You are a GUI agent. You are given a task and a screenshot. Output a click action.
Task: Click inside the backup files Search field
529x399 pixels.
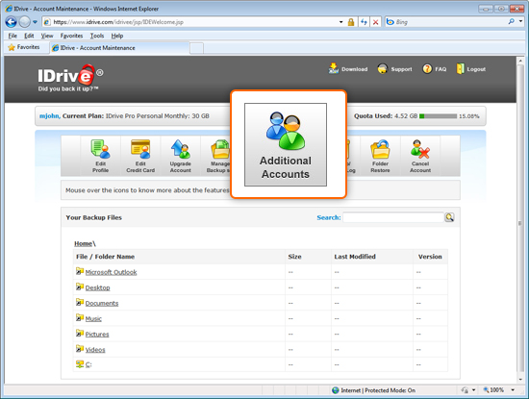point(393,217)
